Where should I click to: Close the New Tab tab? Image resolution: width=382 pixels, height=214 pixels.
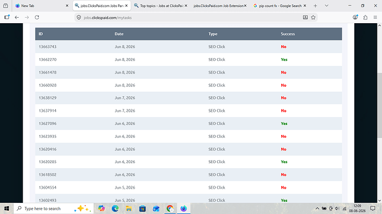[x=67, y=6]
